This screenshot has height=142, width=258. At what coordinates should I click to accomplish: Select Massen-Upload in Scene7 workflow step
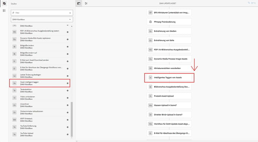169,105
